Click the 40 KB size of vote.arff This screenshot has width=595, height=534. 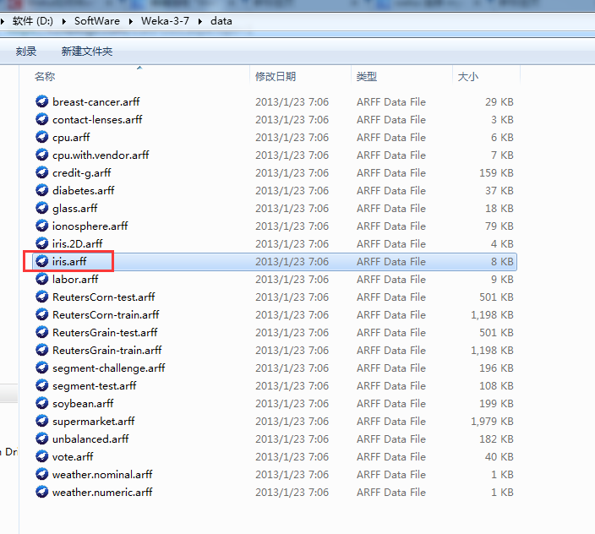[x=499, y=456]
